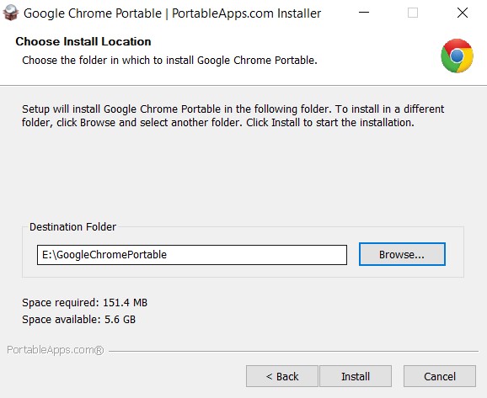Image resolution: width=487 pixels, height=398 pixels.
Task: Cancel the installation
Action: coord(440,376)
